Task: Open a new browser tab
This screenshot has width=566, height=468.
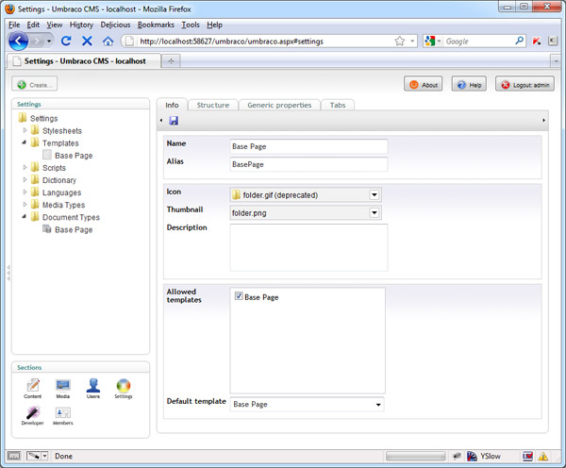Action: (x=171, y=61)
